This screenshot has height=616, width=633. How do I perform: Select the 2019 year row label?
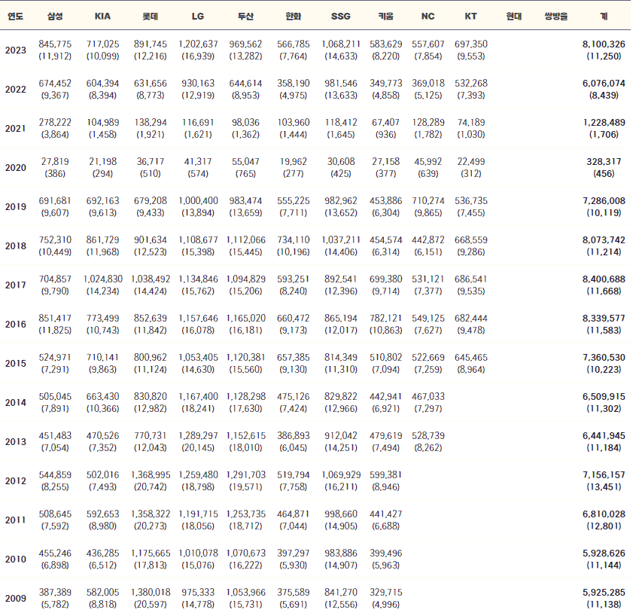tap(15, 207)
